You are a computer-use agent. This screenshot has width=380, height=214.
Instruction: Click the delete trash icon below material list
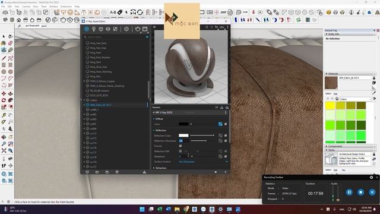(117, 172)
